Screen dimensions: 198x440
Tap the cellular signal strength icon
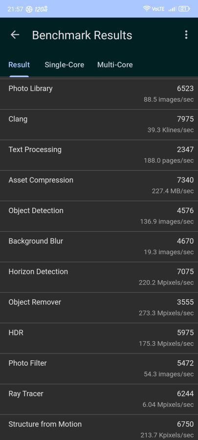coord(172,9)
